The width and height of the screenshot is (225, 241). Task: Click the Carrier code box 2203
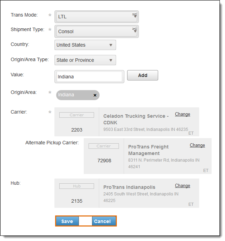[x=77, y=130]
